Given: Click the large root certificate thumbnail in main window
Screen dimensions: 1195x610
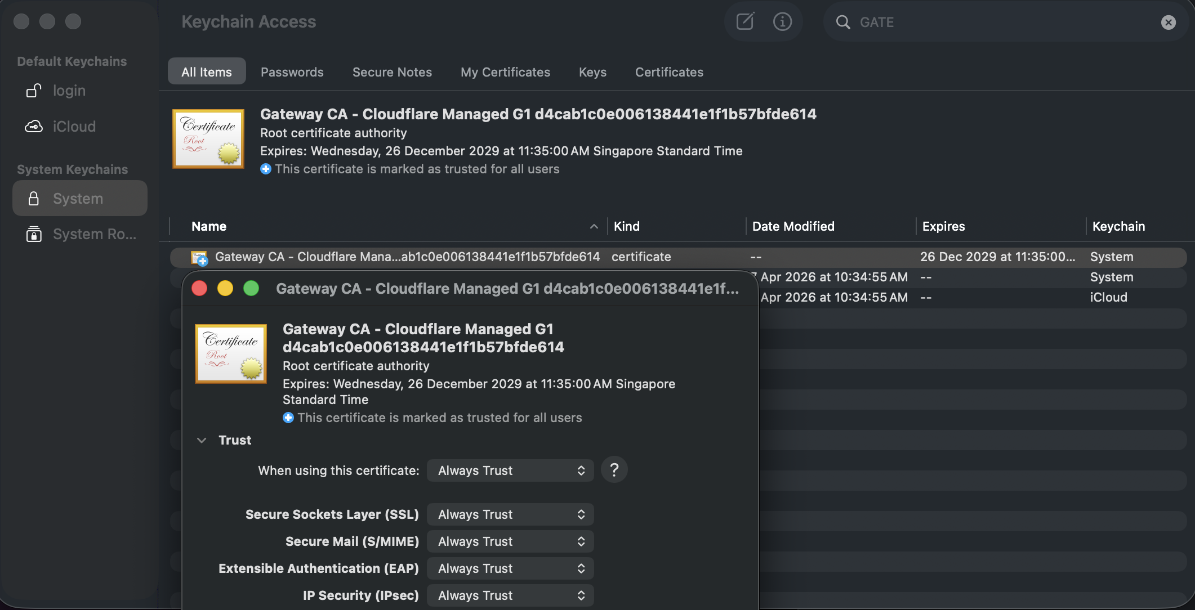Looking at the screenshot, I should click(x=208, y=138).
